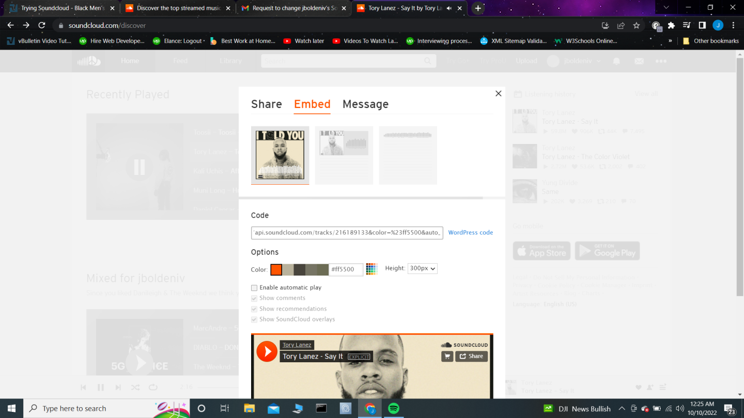This screenshot has width=744, height=418.
Task: Open the notifications bell icon
Action: tap(616, 61)
